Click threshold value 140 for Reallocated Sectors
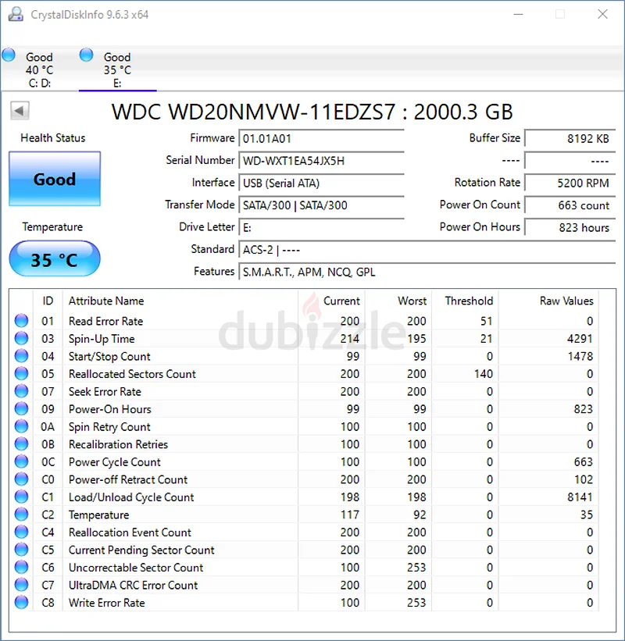 pos(484,374)
